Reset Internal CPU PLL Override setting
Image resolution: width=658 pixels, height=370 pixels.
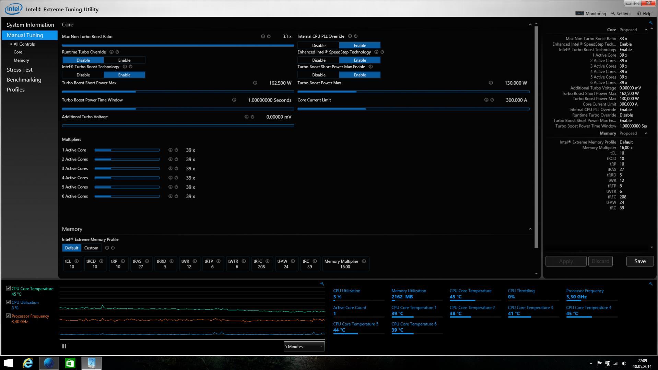356,36
